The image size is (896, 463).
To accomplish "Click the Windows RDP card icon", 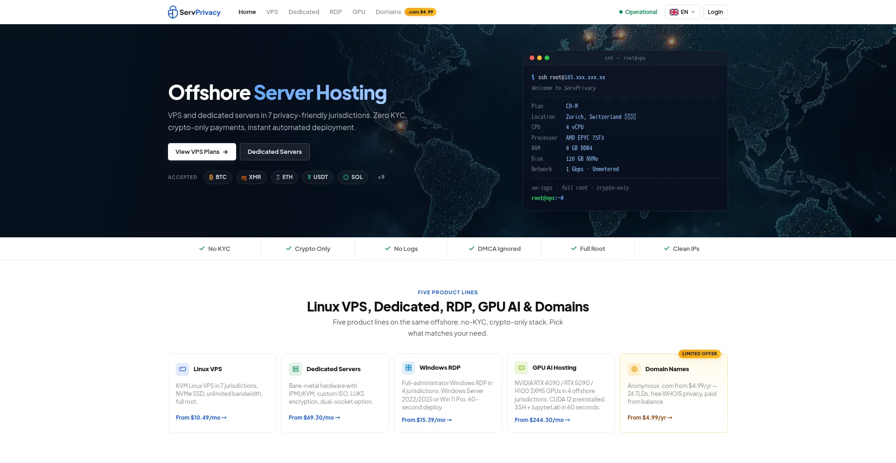I will [408, 368].
